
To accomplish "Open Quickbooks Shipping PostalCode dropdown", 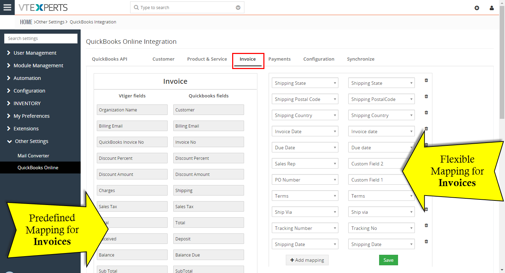I will (382, 99).
